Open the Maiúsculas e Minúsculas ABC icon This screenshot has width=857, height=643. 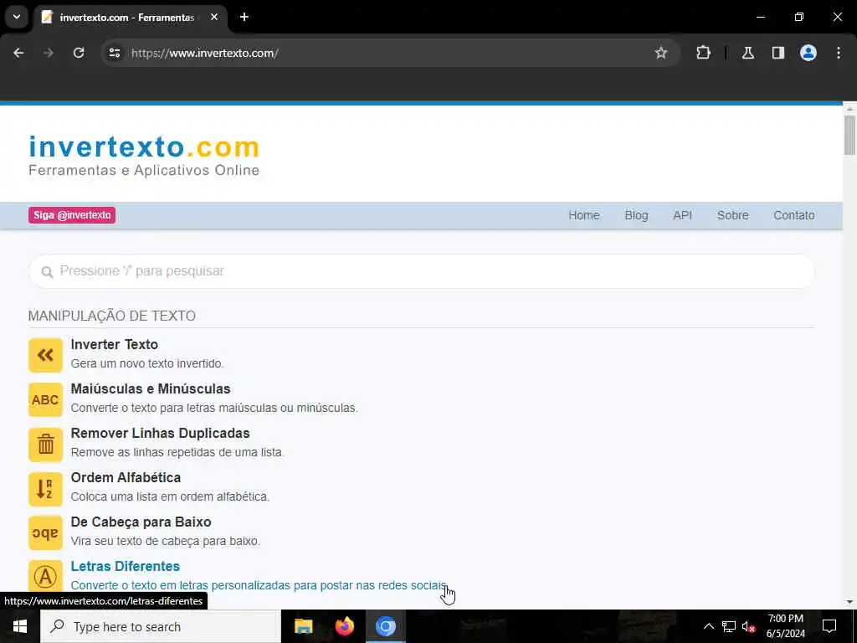tap(45, 399)
